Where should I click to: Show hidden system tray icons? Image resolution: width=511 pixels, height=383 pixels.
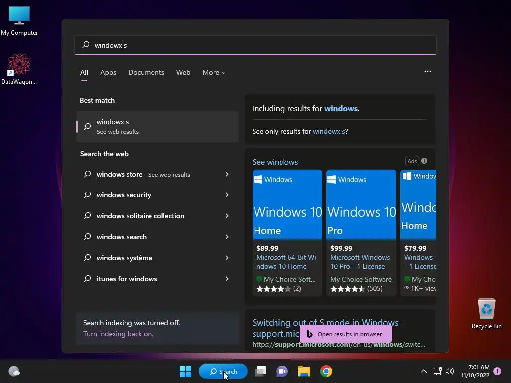tap(423, 371)
